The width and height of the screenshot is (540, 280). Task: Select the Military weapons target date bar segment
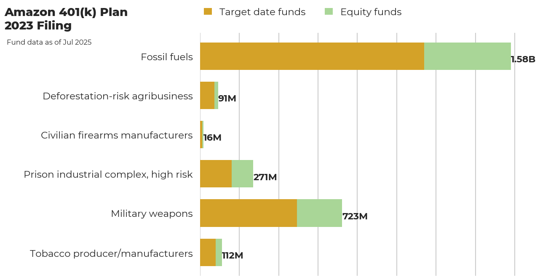pos(249,213)
